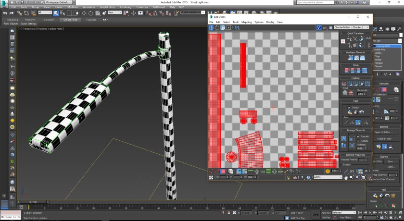Open the Mapping menu in Edit UVWs

coord(246,22)
